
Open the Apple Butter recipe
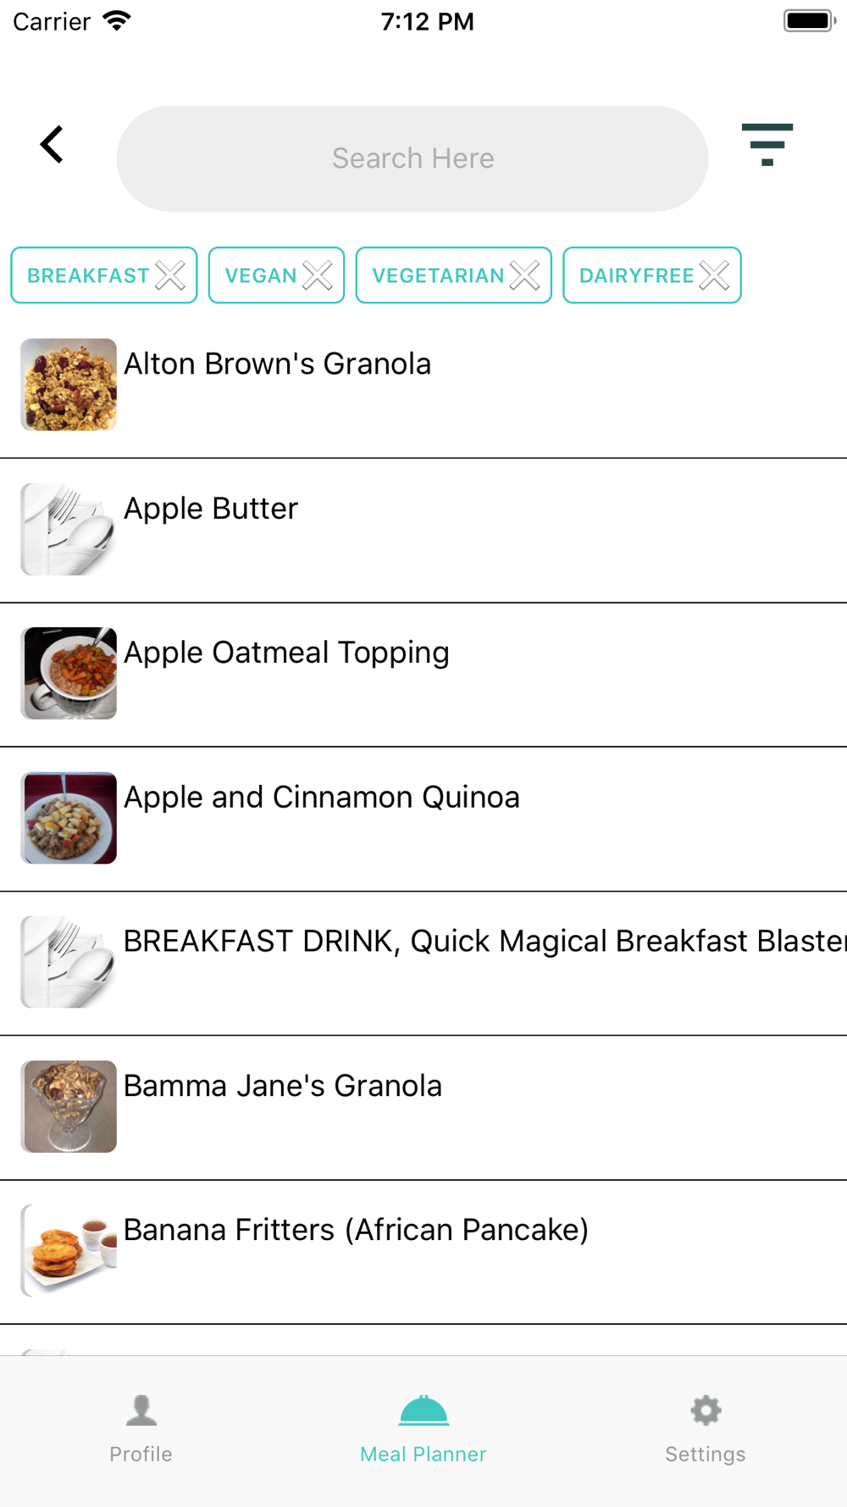click(x=423, y=531)
